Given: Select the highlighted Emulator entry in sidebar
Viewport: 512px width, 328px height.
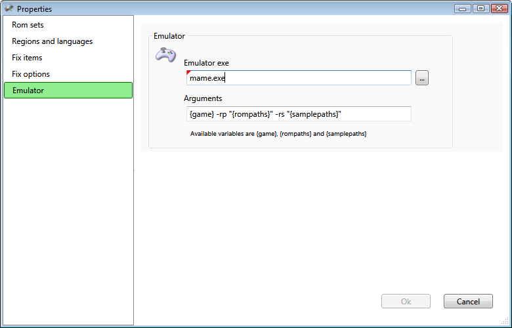Looking at the screenshot, I should click(68, 91).
